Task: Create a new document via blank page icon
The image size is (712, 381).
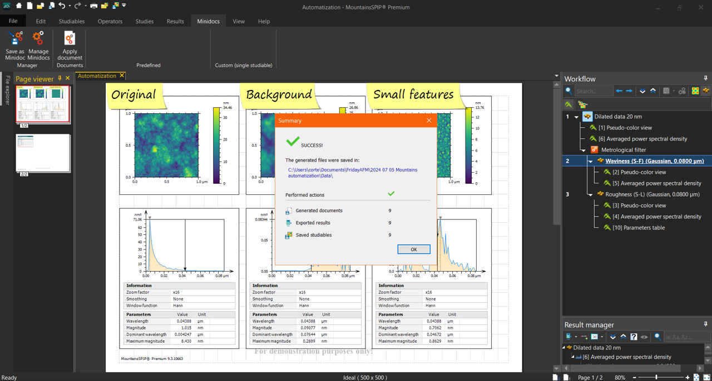Action: pos(29,6)
